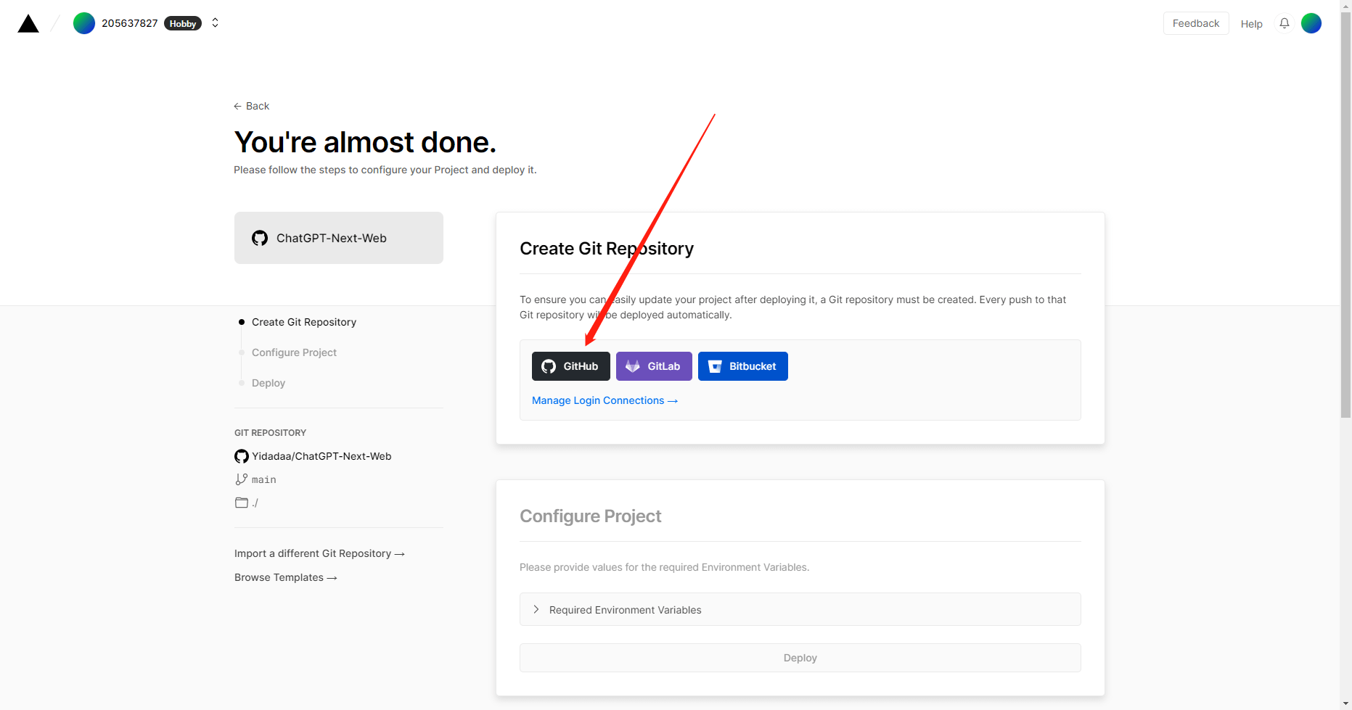Click the folder icon for root directory
The width and height of the screenshot is (1352, 710).
(242, 503)
